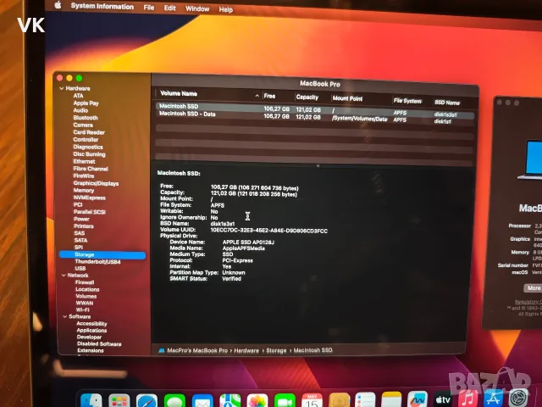Image resolution: width=542 pixels, height=407 pixels.
Task: Open Finder from the Dock
Action: pyautogui.click(x=91, y=401)
